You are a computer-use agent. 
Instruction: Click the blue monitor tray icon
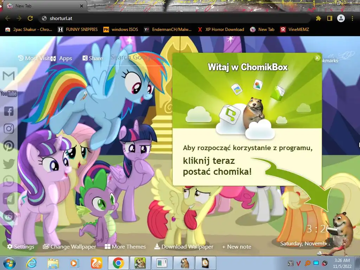pos(316,263)
